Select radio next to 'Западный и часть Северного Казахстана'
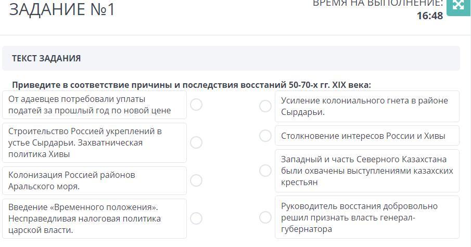The image size is (471, 247). 265,171
